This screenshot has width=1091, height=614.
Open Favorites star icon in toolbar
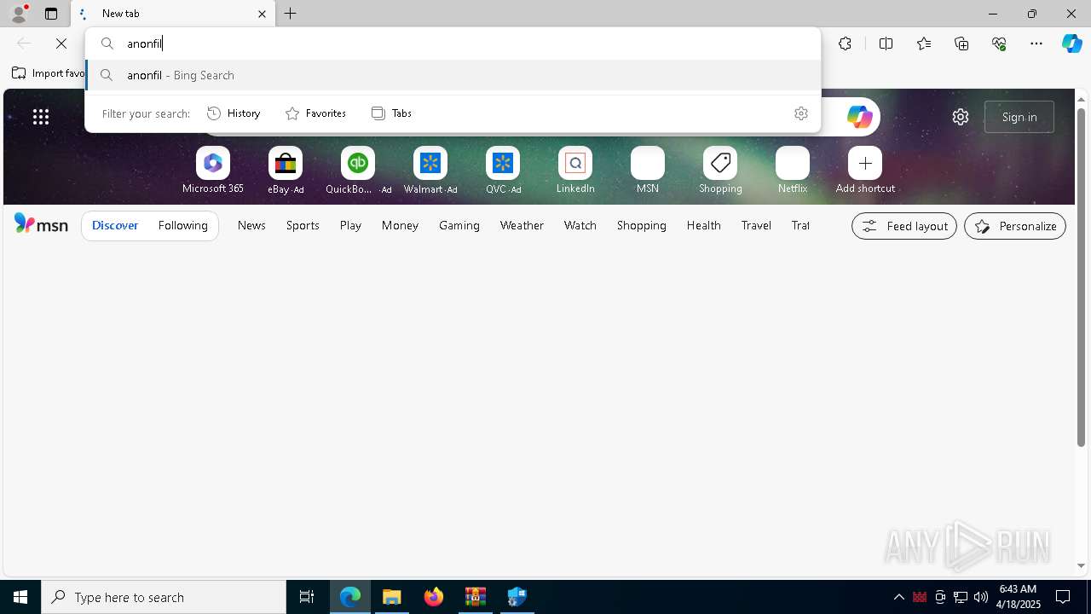(924, 43)
